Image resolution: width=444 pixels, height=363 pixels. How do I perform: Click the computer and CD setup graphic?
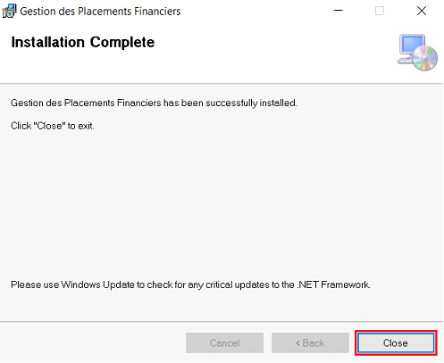[x=417, y=53]
